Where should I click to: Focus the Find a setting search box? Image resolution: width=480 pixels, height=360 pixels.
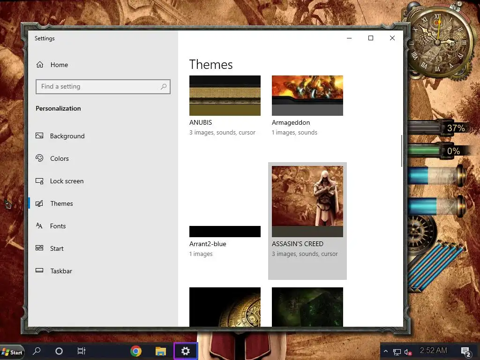coord(103,87)
